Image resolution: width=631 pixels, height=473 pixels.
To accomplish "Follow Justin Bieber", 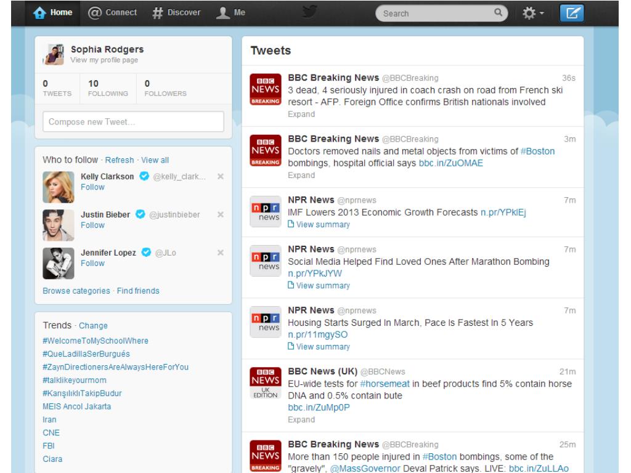I will click(x=92, y=225).
